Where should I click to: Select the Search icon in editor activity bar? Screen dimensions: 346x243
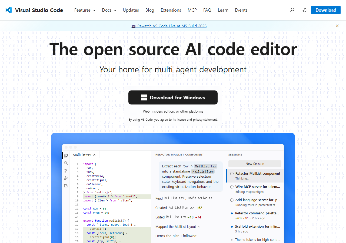[66, 163]
